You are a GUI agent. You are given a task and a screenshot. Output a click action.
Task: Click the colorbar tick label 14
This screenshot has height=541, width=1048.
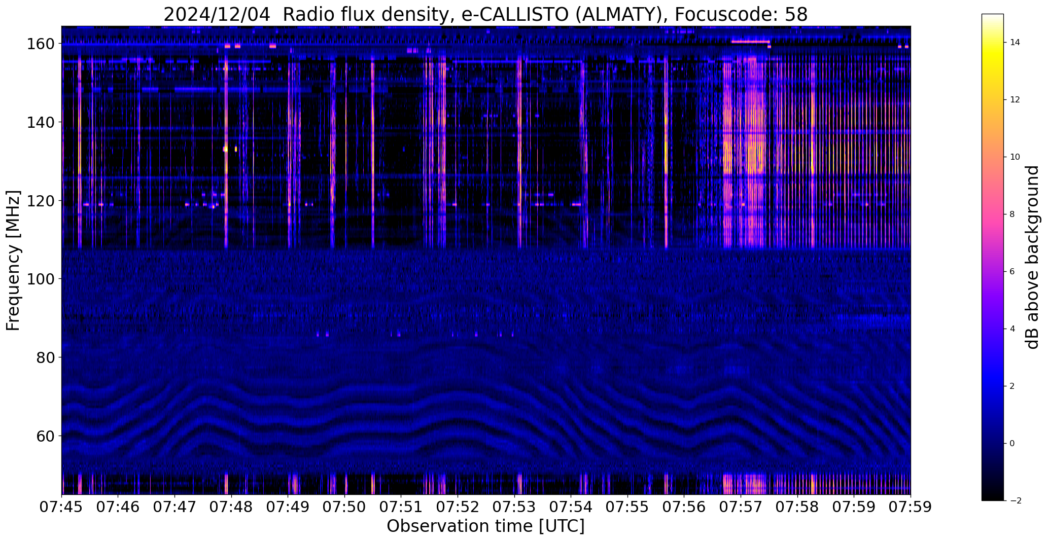point(1015,43)
